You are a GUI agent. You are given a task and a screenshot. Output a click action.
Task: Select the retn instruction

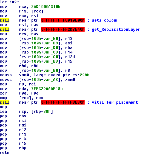(5, 153)
